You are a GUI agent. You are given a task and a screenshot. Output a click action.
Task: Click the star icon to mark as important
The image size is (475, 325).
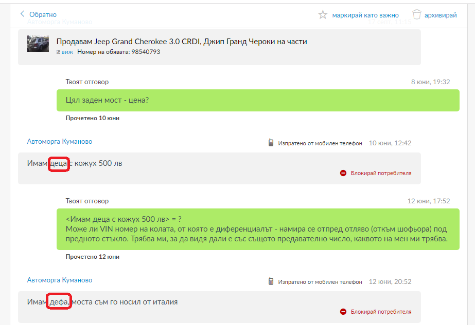323,15
